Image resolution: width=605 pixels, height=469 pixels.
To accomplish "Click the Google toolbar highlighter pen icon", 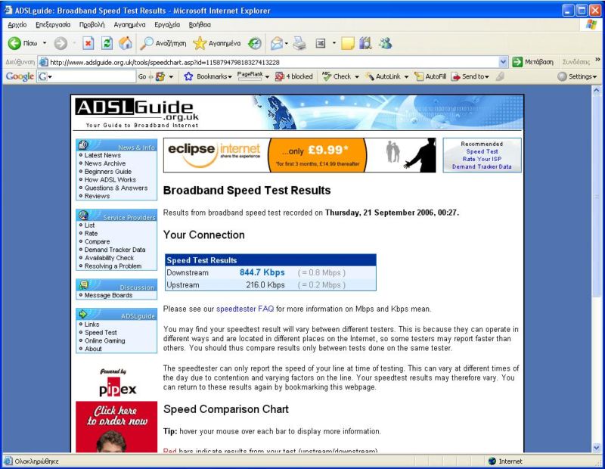I will [x=500, y=76].
